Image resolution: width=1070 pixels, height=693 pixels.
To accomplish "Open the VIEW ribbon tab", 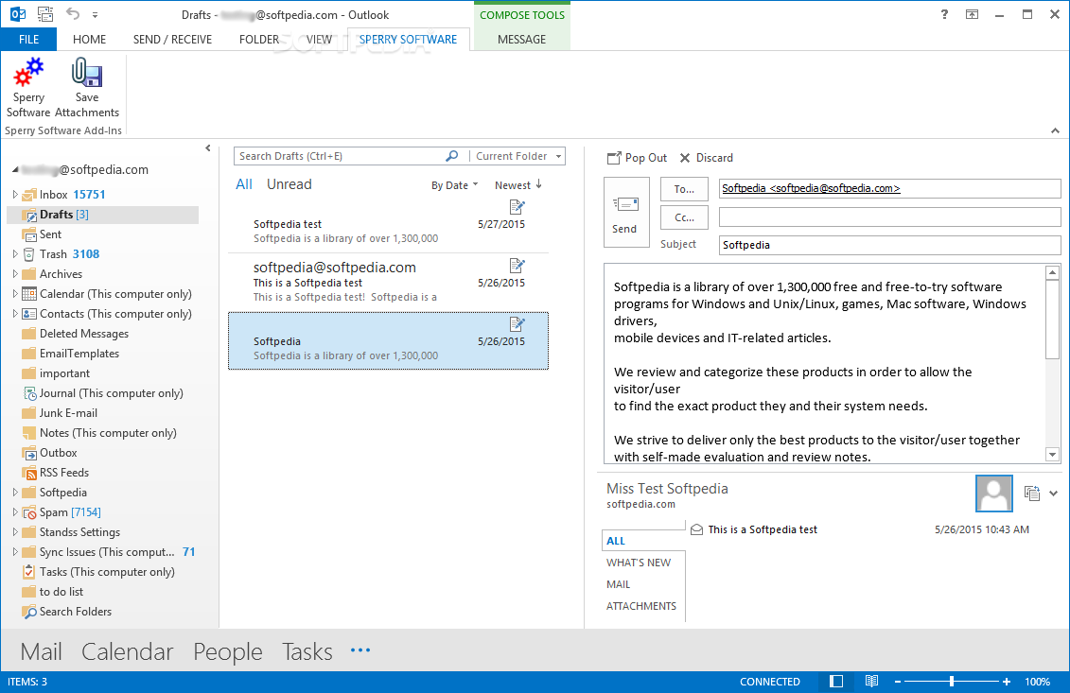I will click(320, 39).
